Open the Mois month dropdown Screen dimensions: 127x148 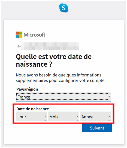(64, 116)
